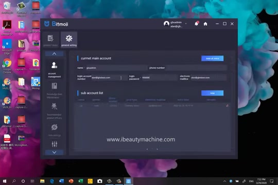Go to previous page of sub account list
This screenshot has height=185, width=278.
[x=147, y=149]
